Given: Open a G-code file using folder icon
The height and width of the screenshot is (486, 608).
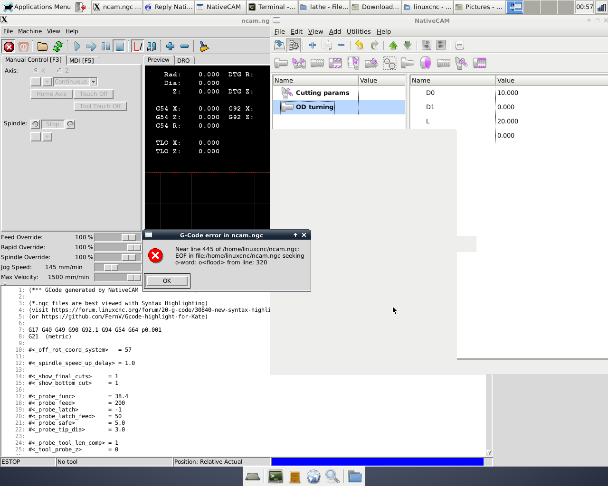Looking at the screenshot, I should coord(43,47).
